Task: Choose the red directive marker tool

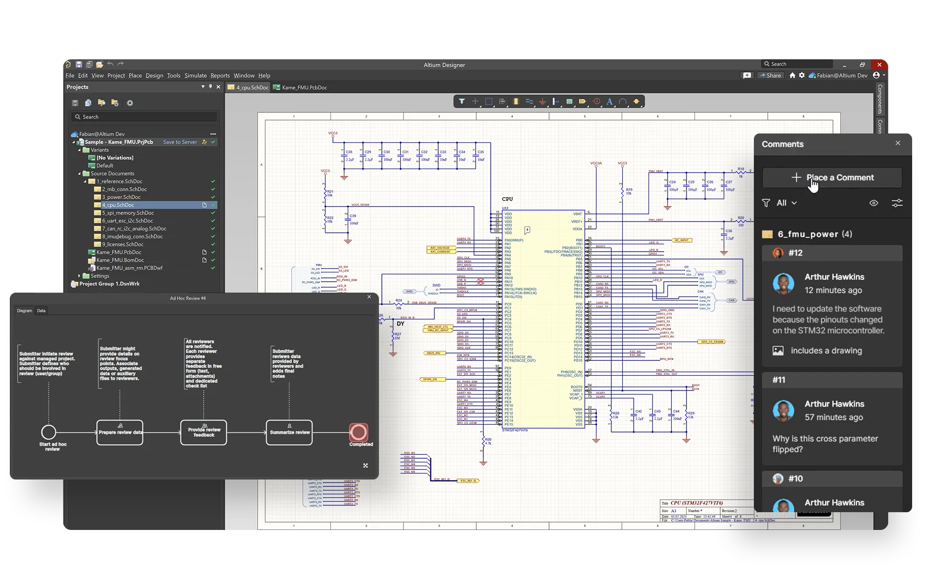Action: [597, 102]
